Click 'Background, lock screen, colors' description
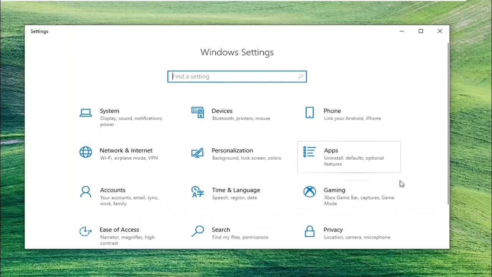The width and height of the screenshot is (492, 277). coord(246,158)
